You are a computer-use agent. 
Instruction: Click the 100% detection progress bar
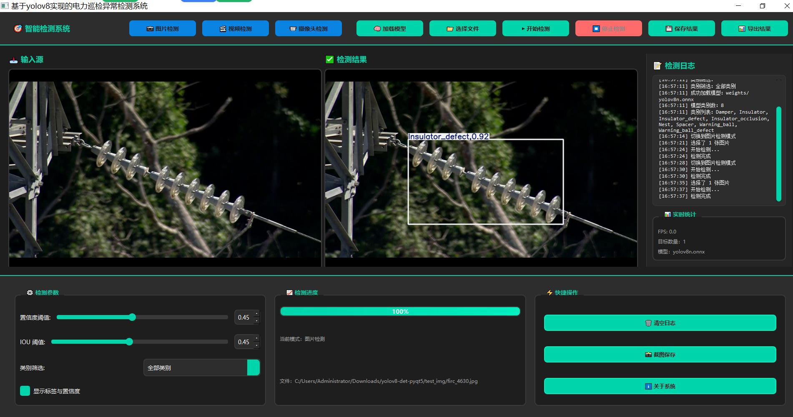click(x=400, y=311)
